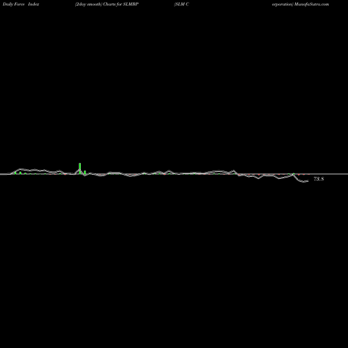Click the '(SLM C' label text
Screen dimensions: 348x348
coord(182,4)
